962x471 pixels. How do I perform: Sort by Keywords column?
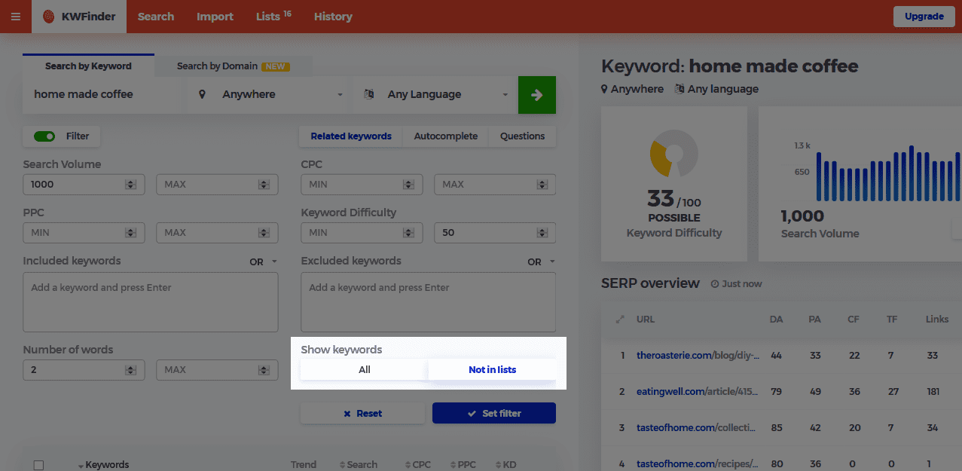coord(103,465)
